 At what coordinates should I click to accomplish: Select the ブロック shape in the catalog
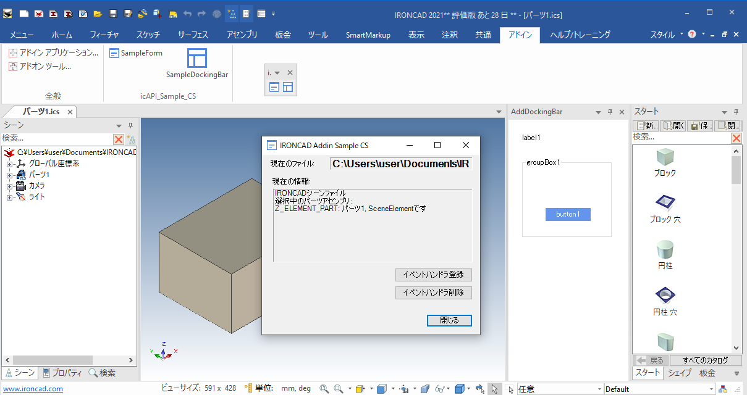[x=665, y=163]
